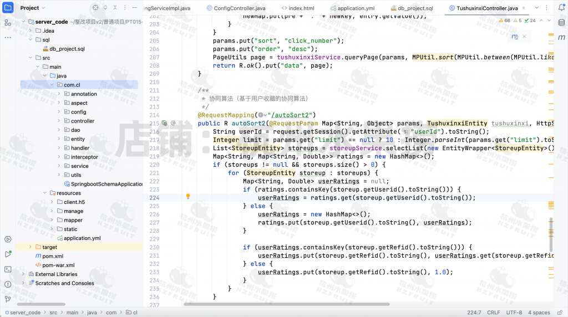Image resolution: width=568 pixels, height=317 pixels.
Task: Show hidden editor tabs dropdown
Action: point(537,8)
